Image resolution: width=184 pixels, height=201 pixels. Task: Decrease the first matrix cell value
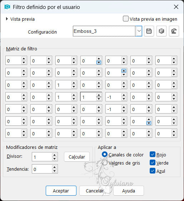click(24, 62)
